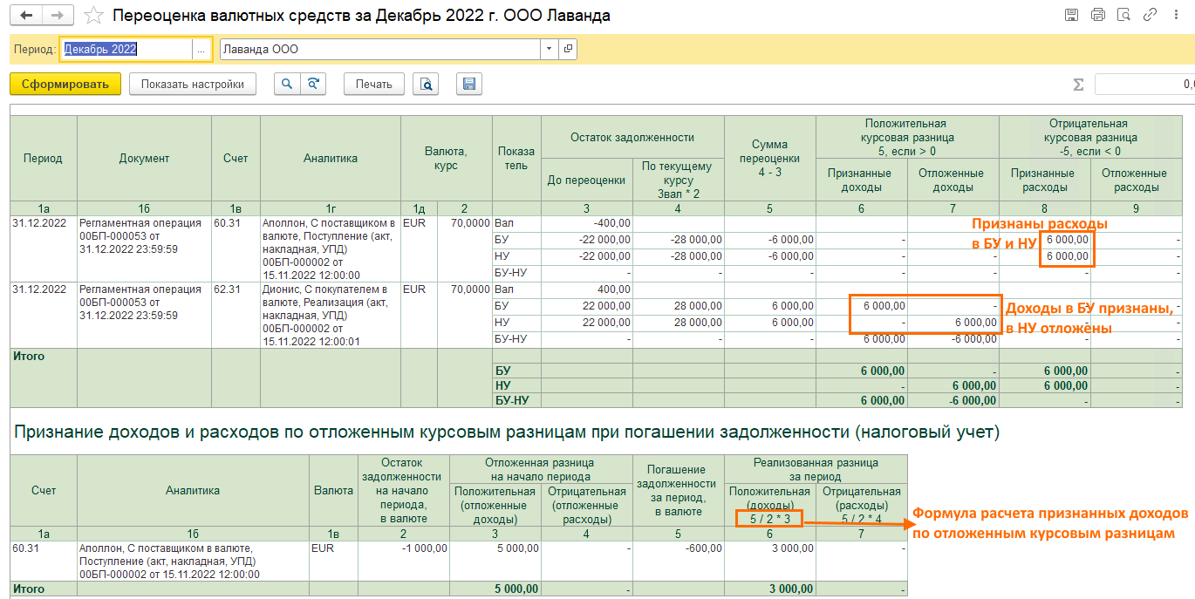Select the Остаток задолженности header cell
The image size is (1195, 599).
(x=632, y=137)
